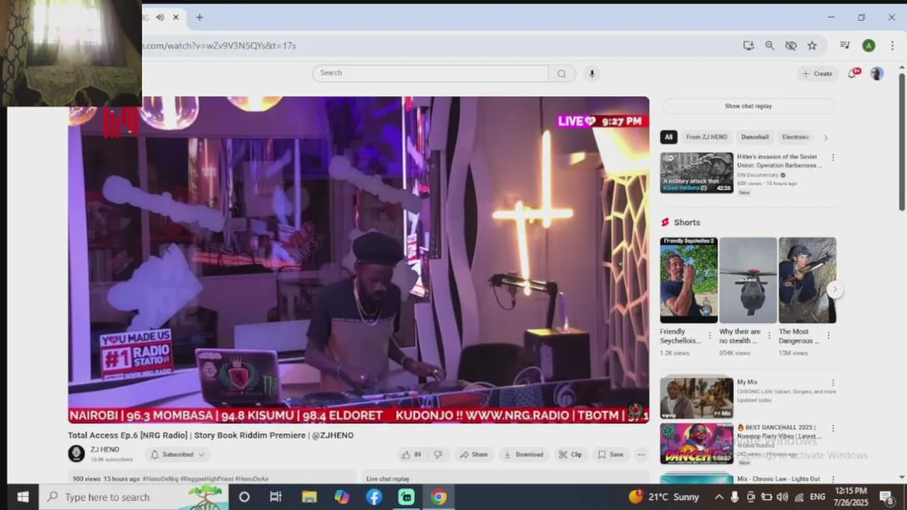
Task: Focus the YouTube search box
Action: pyautogui.click(x=431, y=73)
